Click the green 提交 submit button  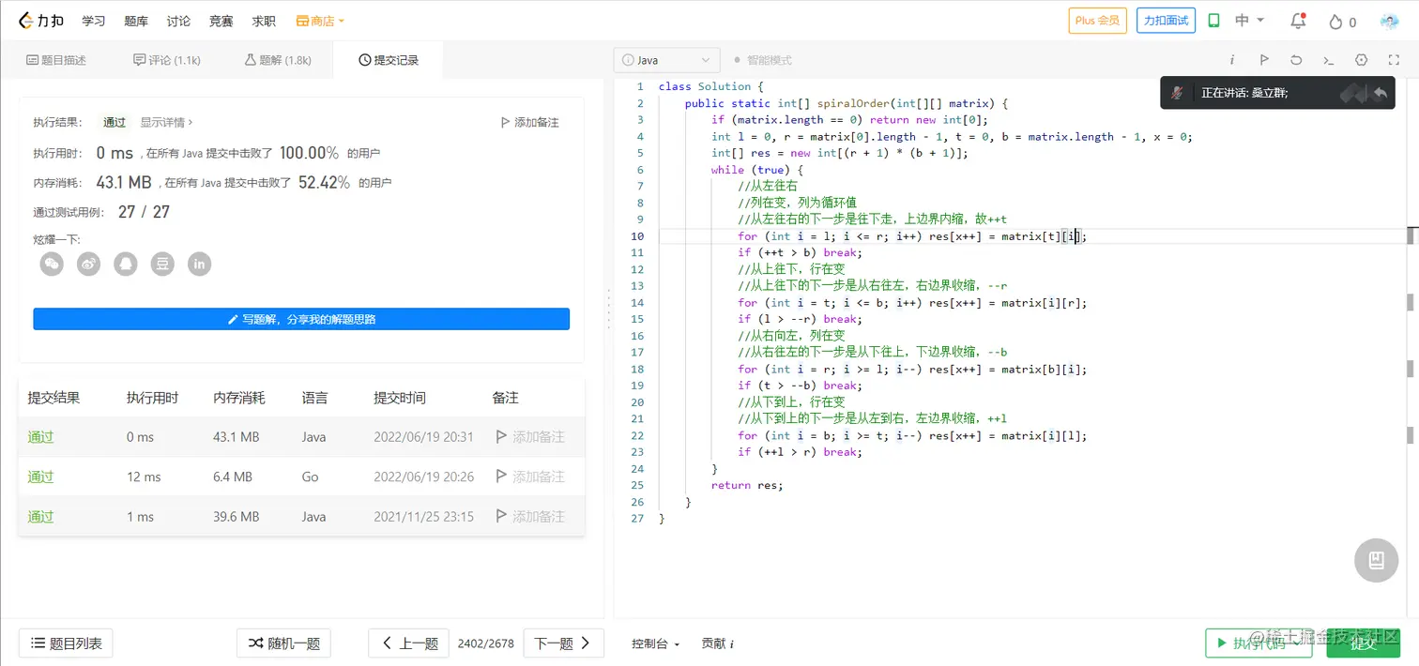(1363, 643)
